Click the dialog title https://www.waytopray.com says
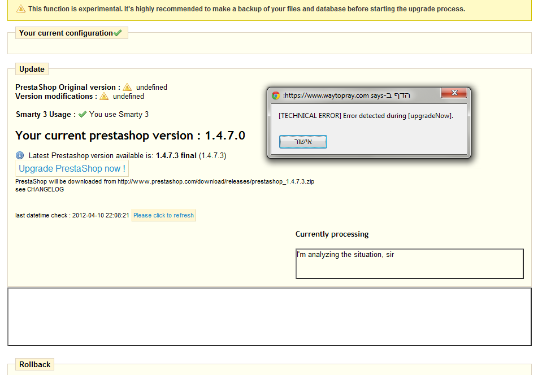The height and width of the screenshot is (375, 538). (346, 95)
